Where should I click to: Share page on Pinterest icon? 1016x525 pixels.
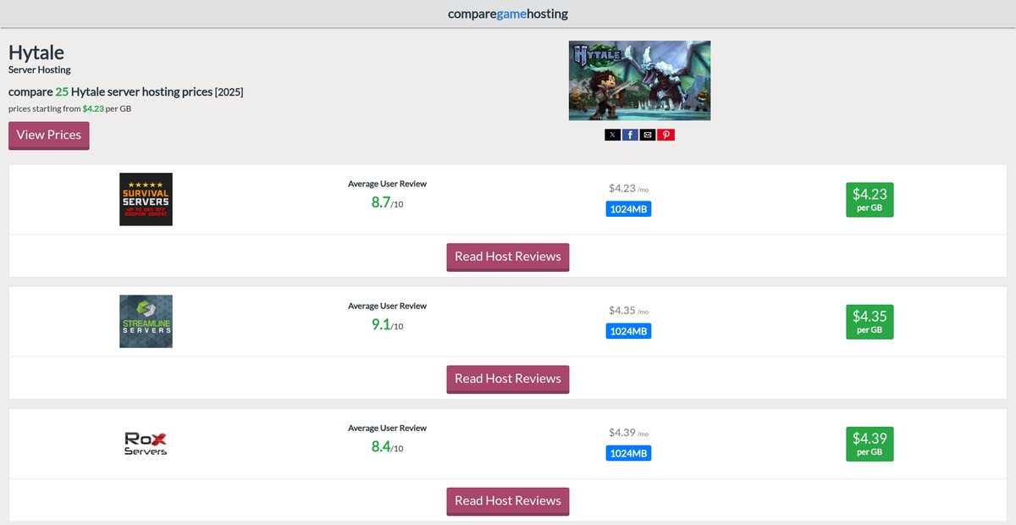(x=665, y=135)
